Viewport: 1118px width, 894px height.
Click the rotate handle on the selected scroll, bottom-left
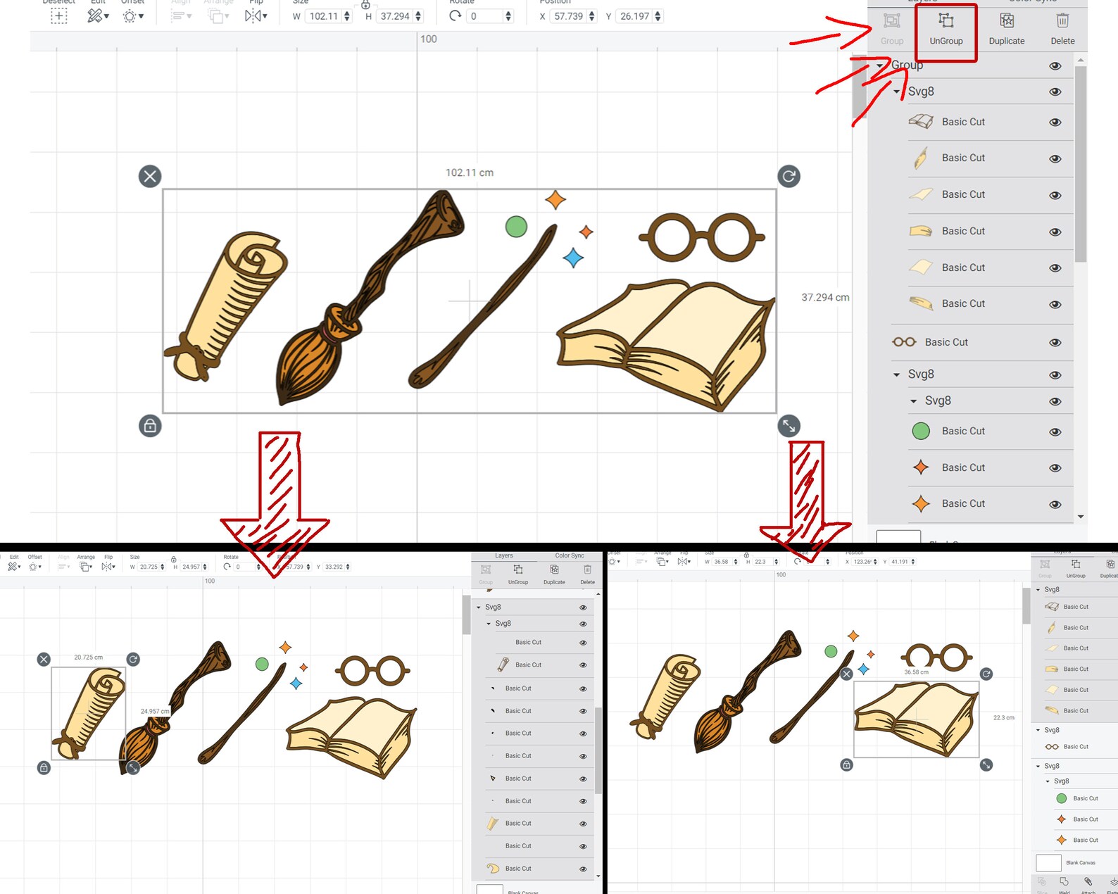point(133,659)
